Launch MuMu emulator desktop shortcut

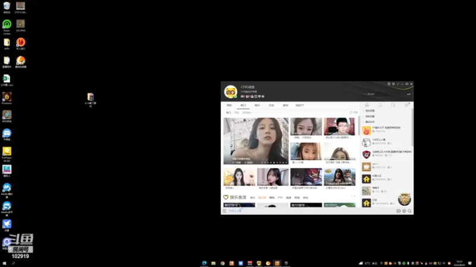click(7, 190)
